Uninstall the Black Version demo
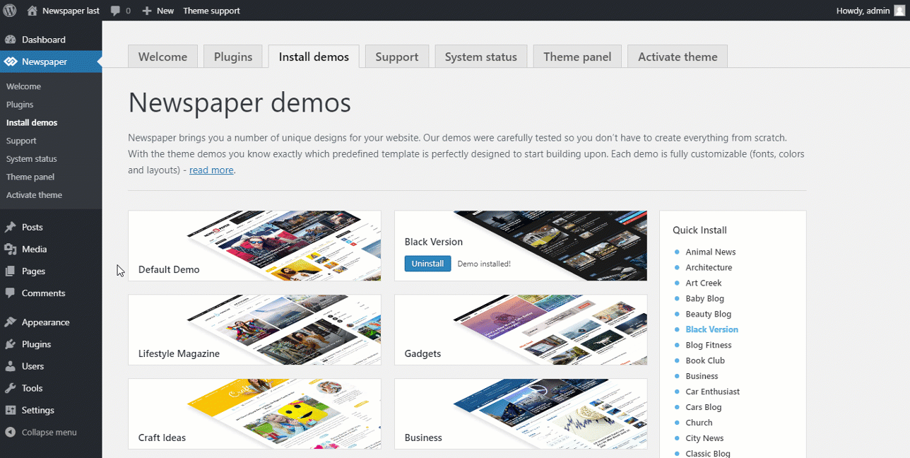910x458 pixels. [x=427, y=264]
